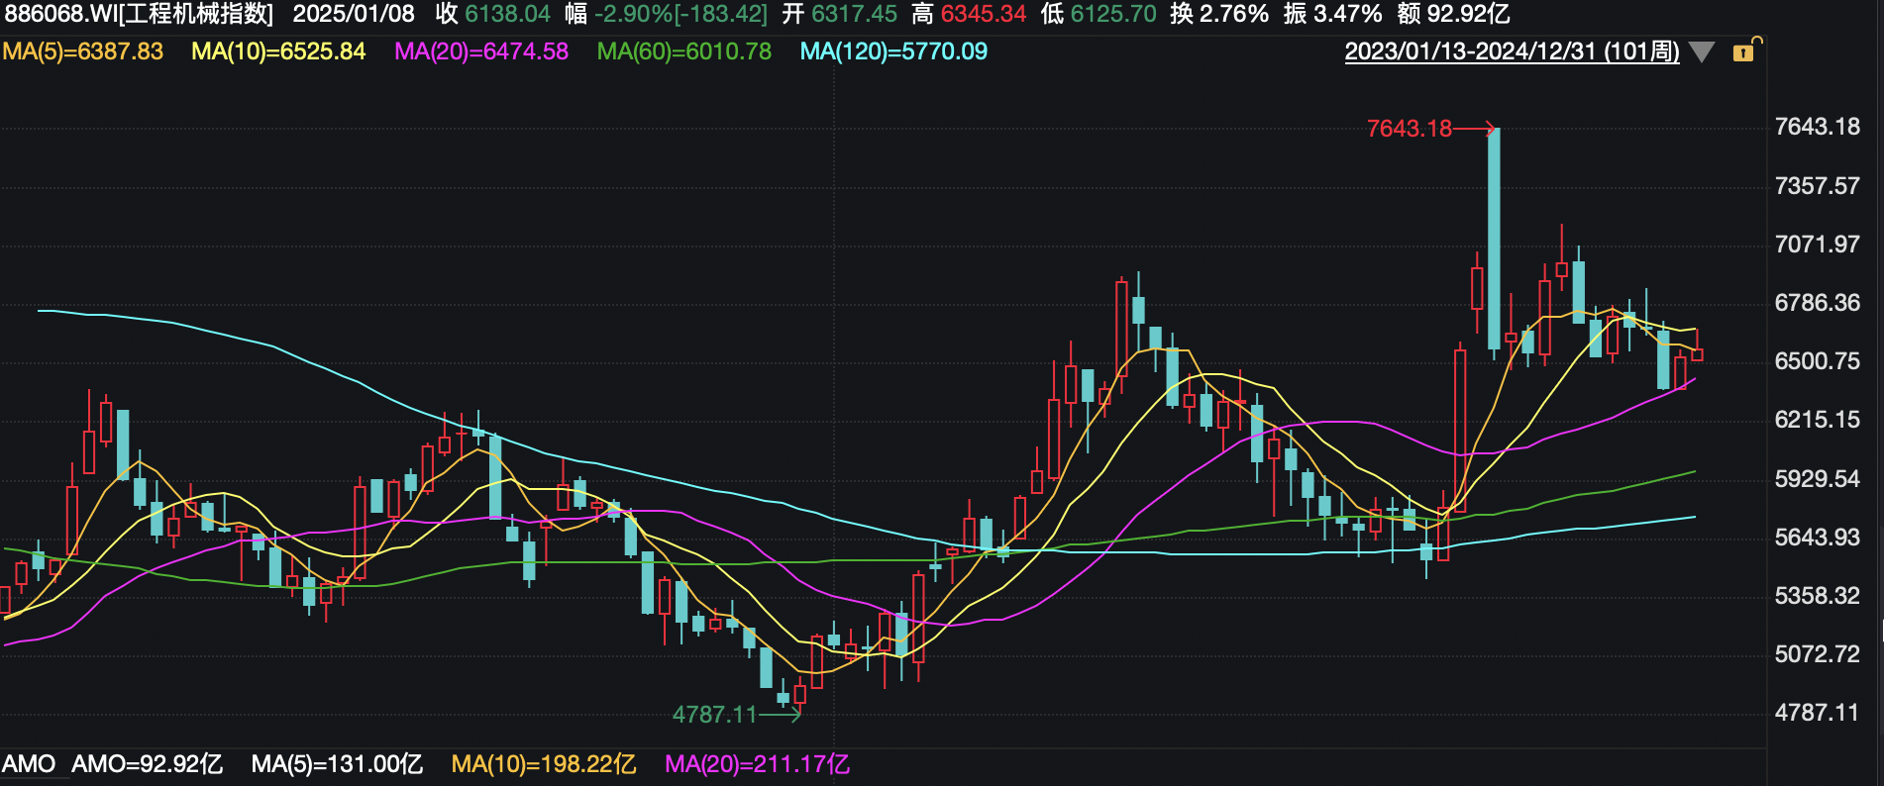Click the volume MA(10)=198.22亿 label
The image size is (1884, 786).
tap(544, 764)
